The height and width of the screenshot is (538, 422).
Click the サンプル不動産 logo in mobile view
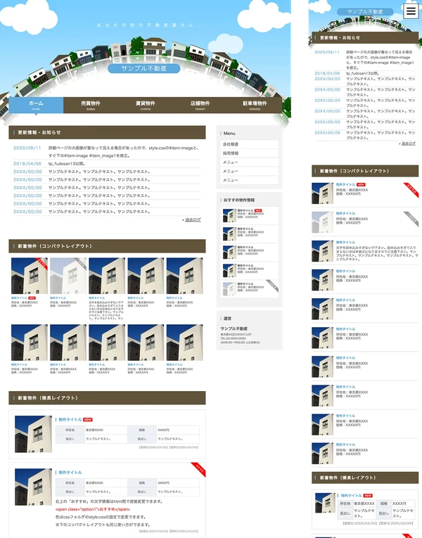click(360, 12)
